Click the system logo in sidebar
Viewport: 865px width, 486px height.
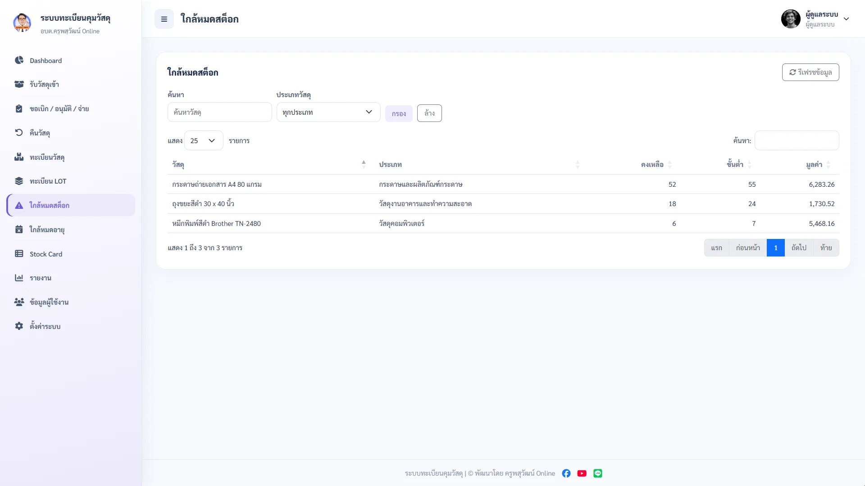22,23
